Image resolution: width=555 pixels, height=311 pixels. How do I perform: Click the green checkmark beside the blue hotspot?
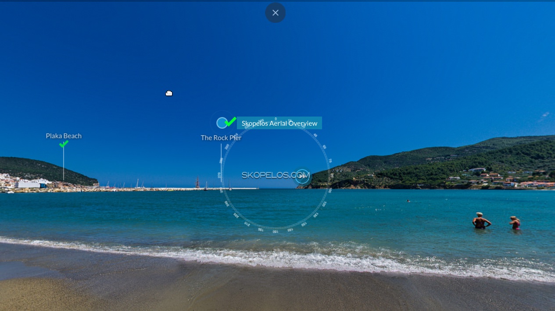(231, 121)
